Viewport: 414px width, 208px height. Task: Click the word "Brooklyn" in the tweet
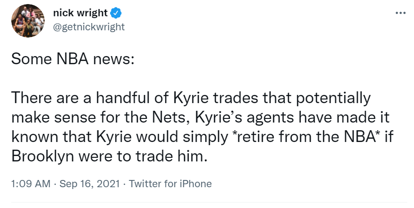click(x=42, y=157)
